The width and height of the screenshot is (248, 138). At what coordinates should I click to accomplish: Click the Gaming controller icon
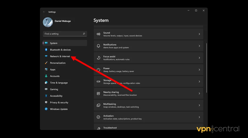coord(46,89)
